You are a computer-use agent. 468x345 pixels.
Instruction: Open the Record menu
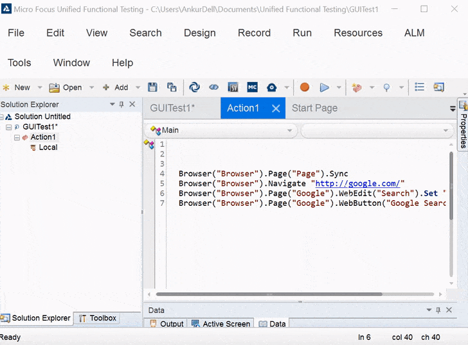click(254, 33)
